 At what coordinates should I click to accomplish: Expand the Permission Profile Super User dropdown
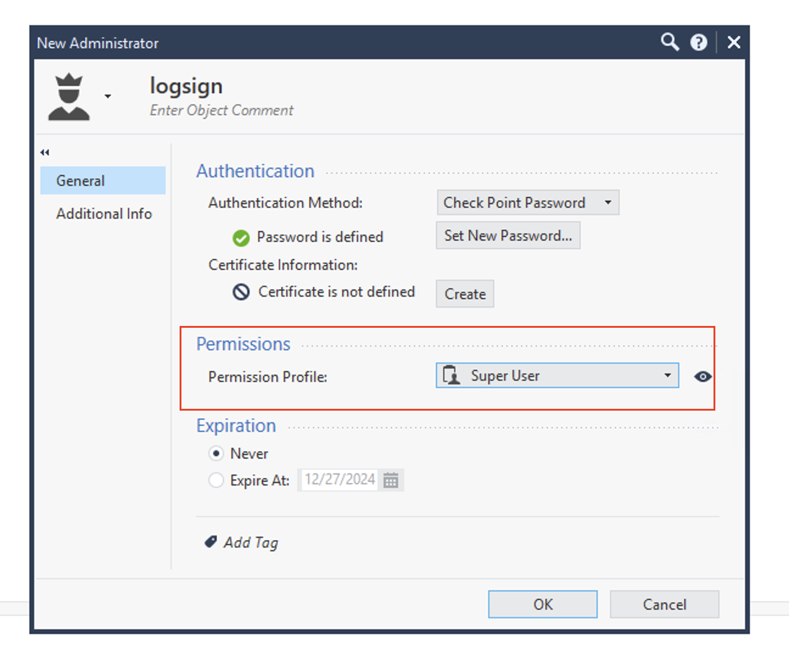(557, 376)
